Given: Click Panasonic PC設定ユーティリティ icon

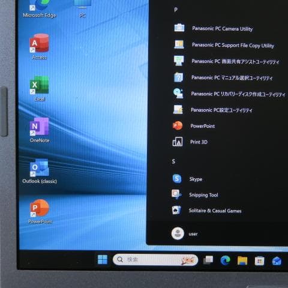Looking at the screenshot, I should coord(178,109).
